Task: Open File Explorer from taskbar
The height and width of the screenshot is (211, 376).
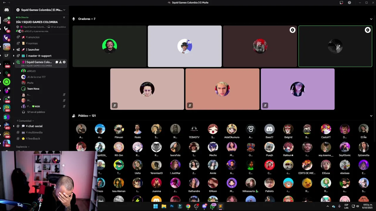Action: pyautogui.click(x=164, y=206)
